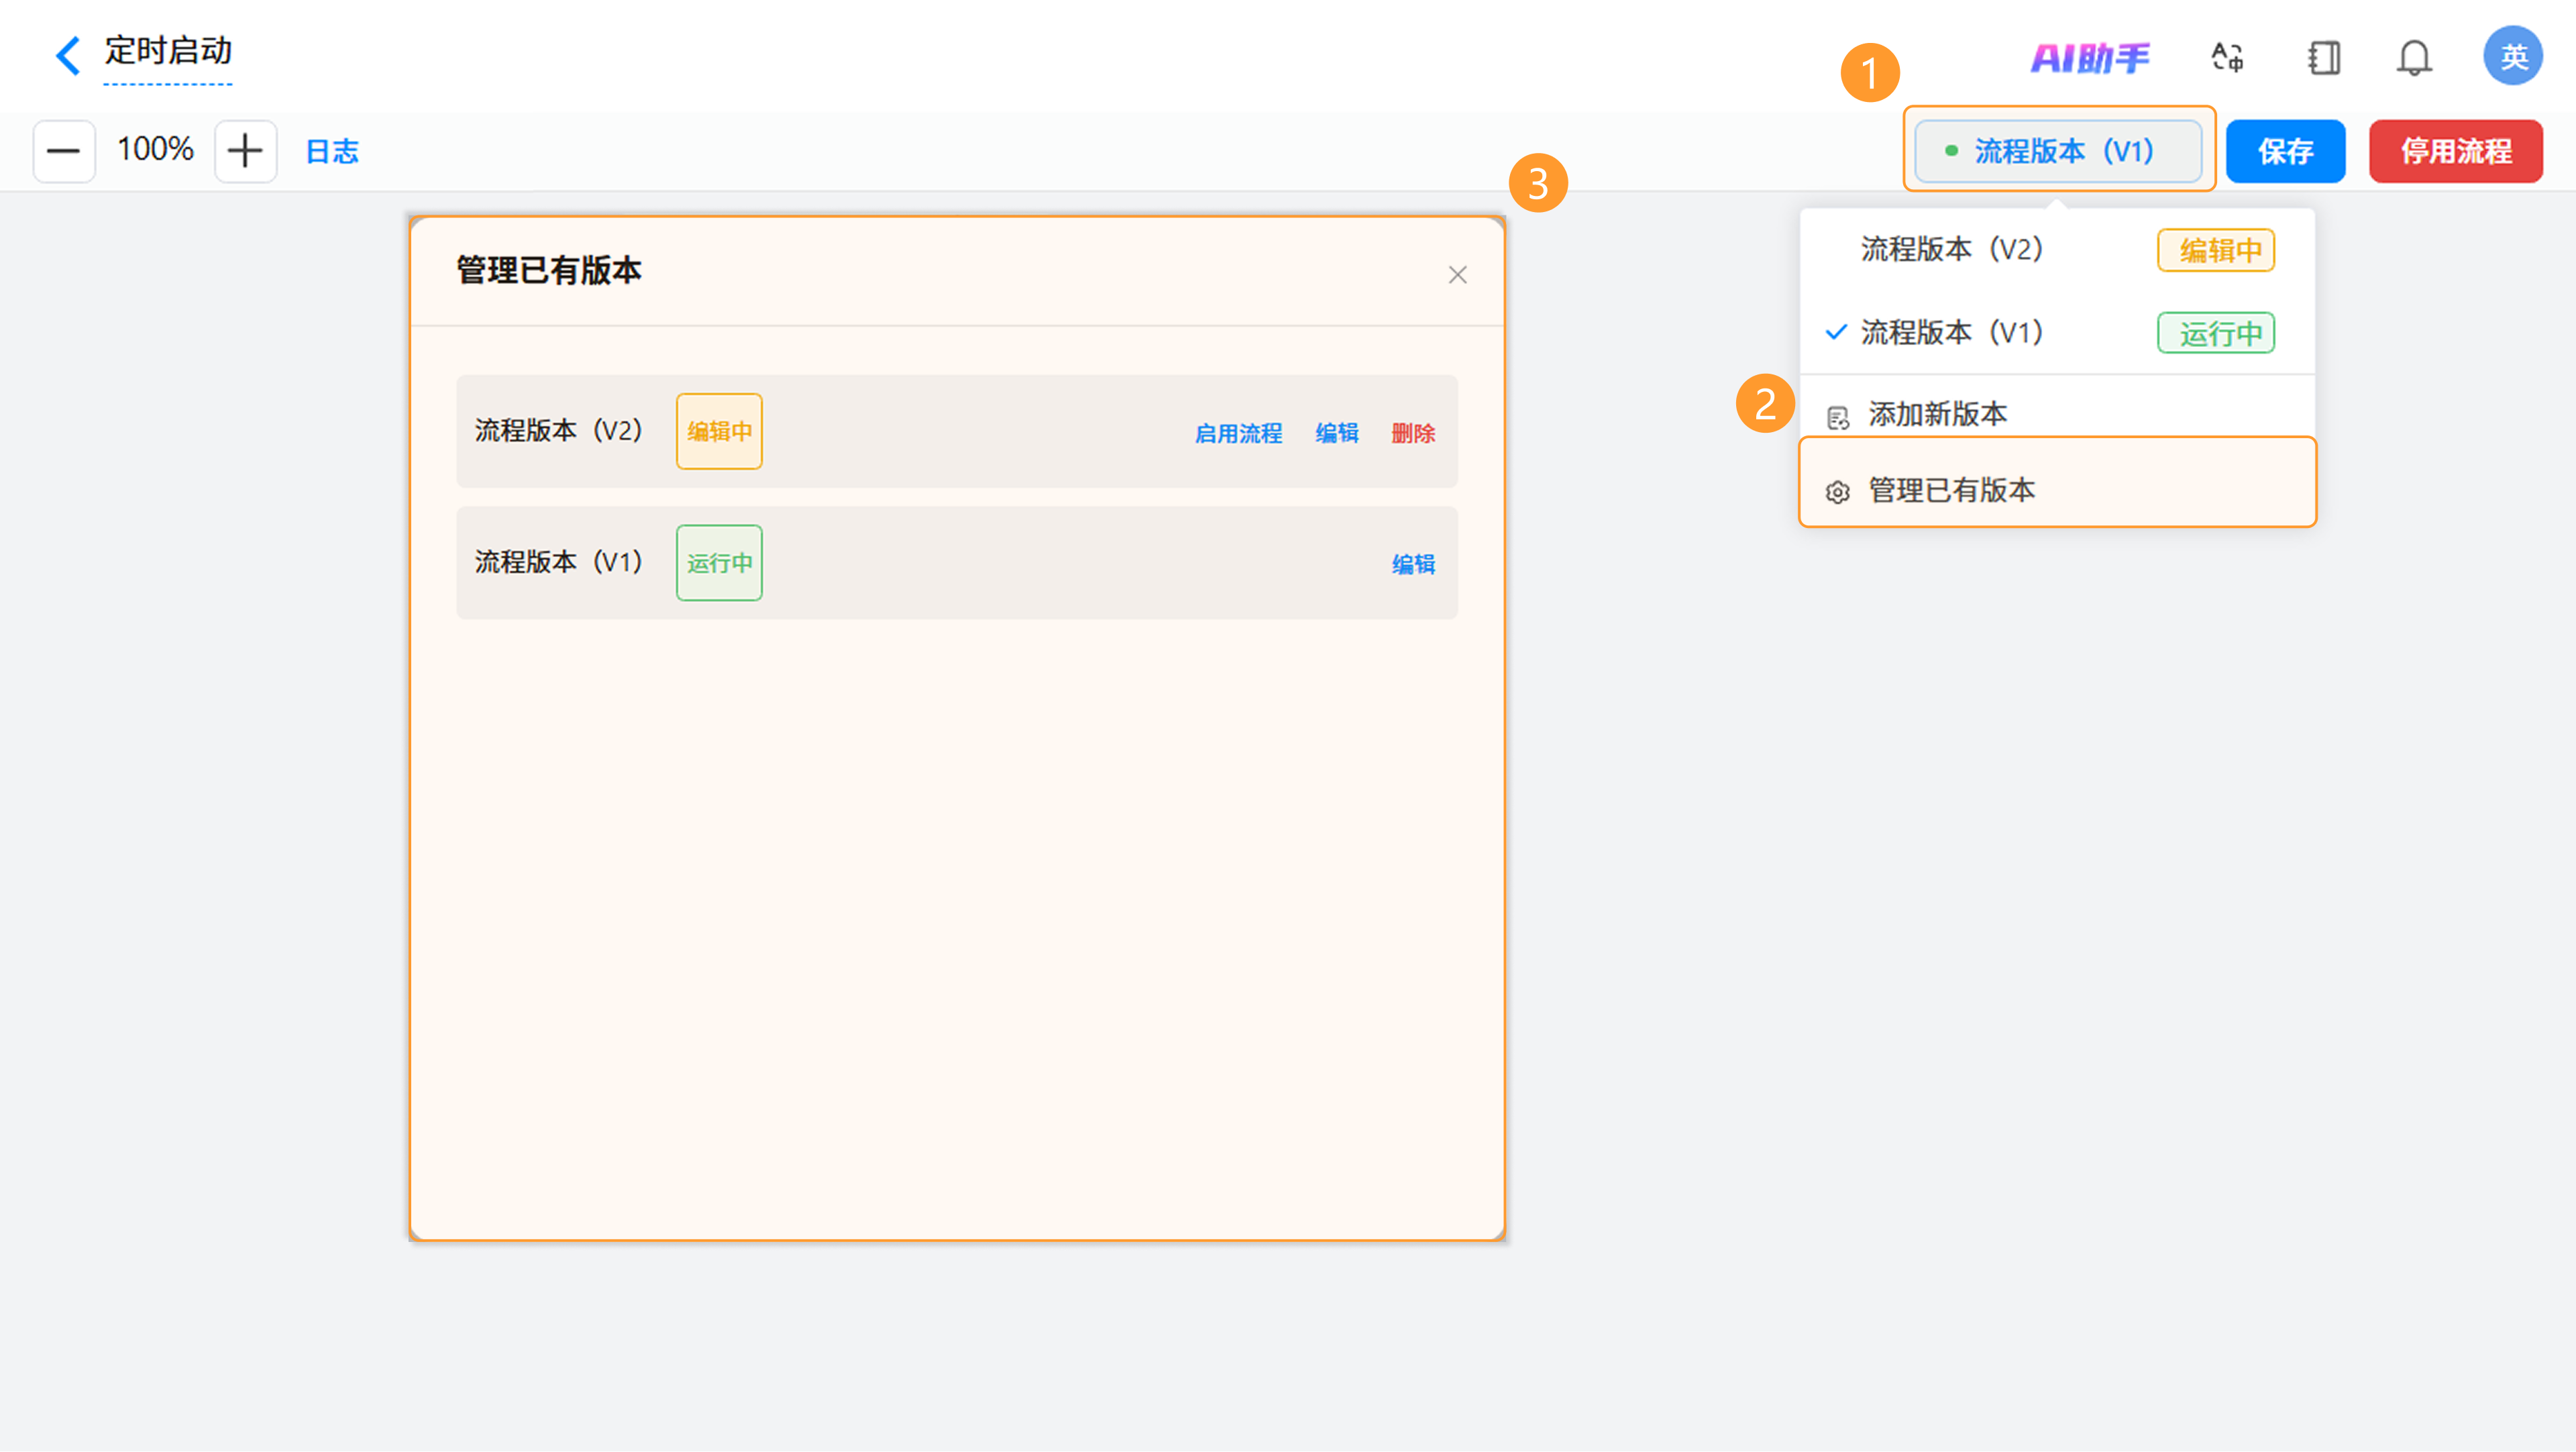Click the 运行中 badge in dropdown
The height and width of the screenshot is (1452, 2576).
pos(2216,333)
